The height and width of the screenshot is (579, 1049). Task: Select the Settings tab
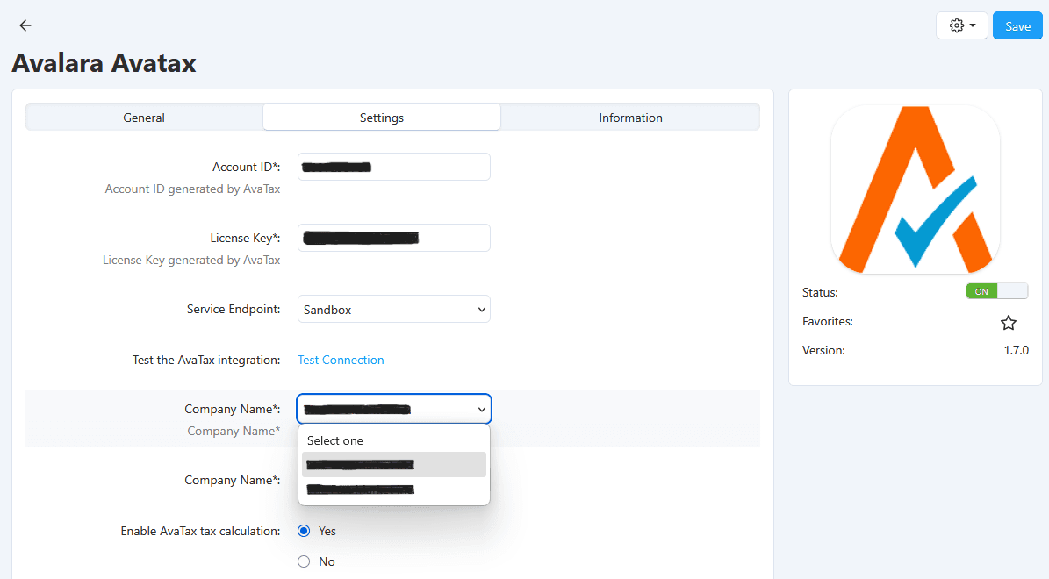click(x=381, y=117)
